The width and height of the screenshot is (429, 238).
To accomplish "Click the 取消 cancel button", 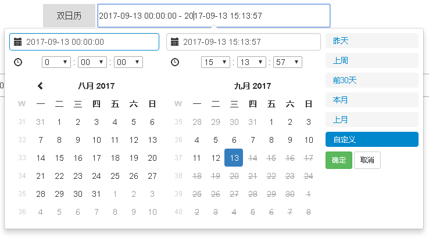I will tap(367, 160).
